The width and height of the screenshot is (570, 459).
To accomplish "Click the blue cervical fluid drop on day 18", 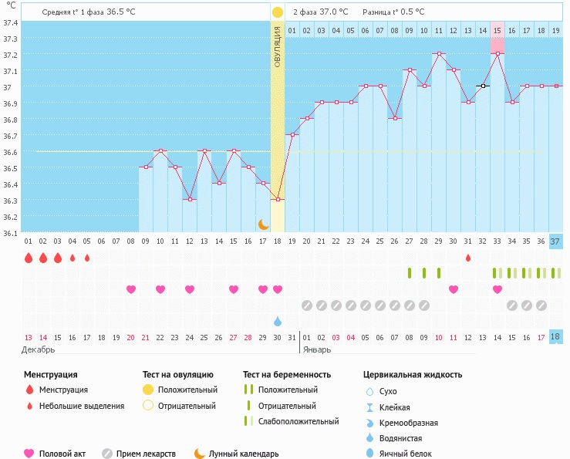I will 278,321.
